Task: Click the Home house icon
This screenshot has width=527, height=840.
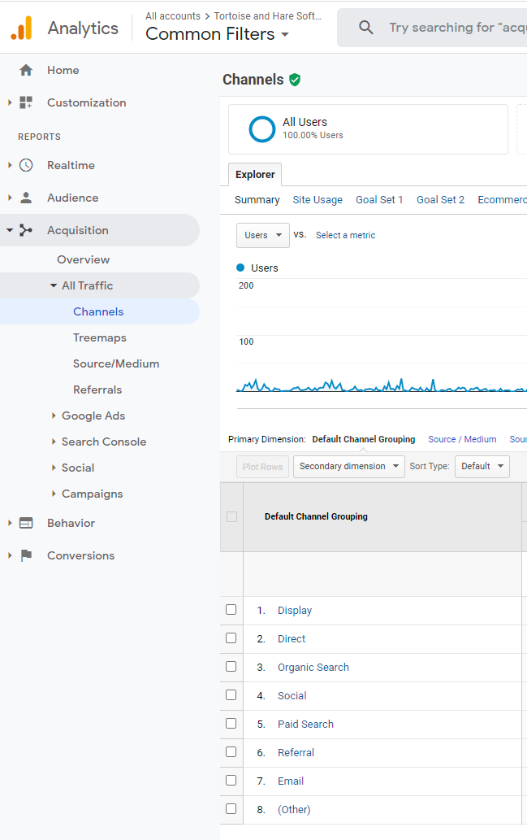Action: coord(26,70)
